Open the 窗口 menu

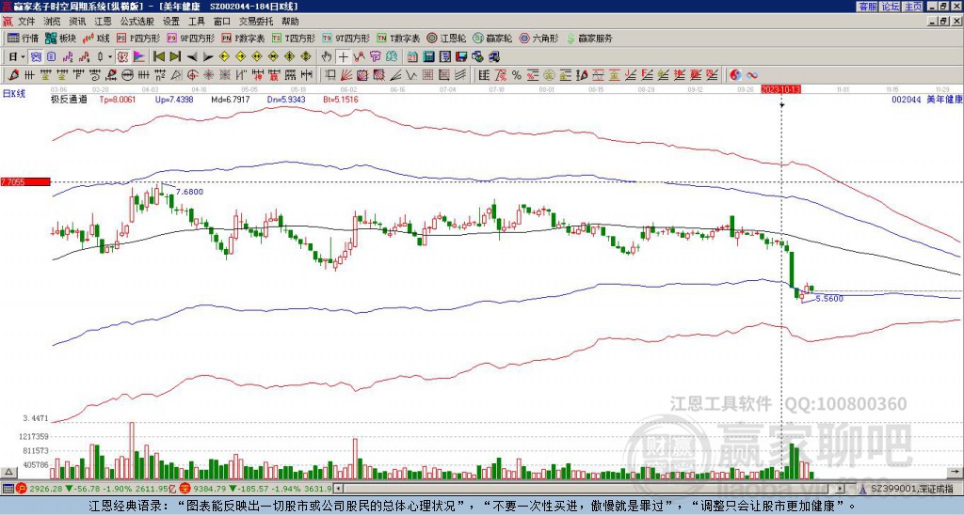point(222,22)
